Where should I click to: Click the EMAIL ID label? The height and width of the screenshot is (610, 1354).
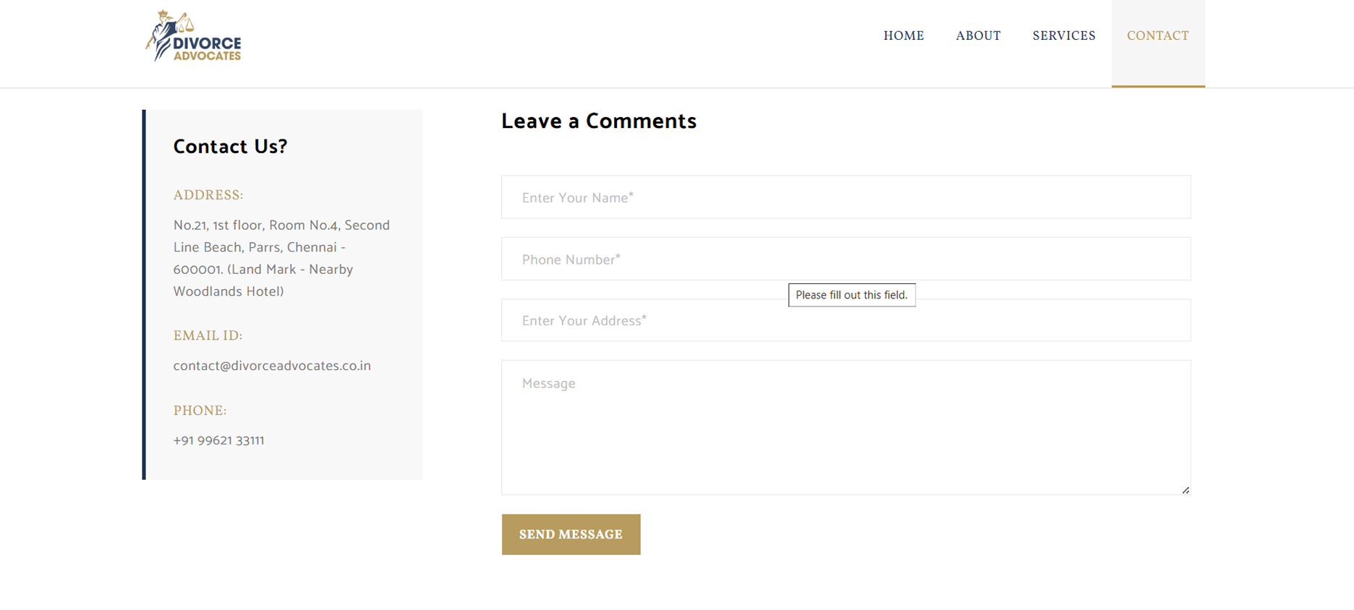tap(208, 335)
